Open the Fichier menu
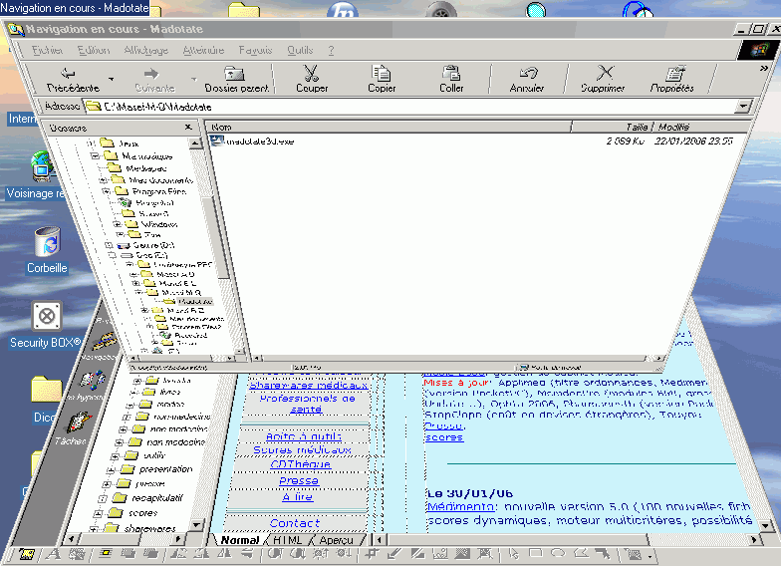This screenshot has width=781, height=566. point(48,50)
